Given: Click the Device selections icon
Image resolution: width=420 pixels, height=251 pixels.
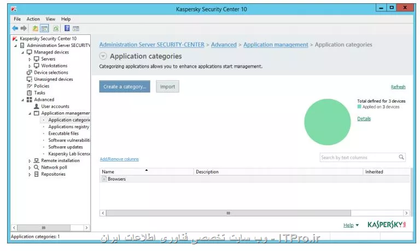Looking at the screenshot, I should click(29, 73).
